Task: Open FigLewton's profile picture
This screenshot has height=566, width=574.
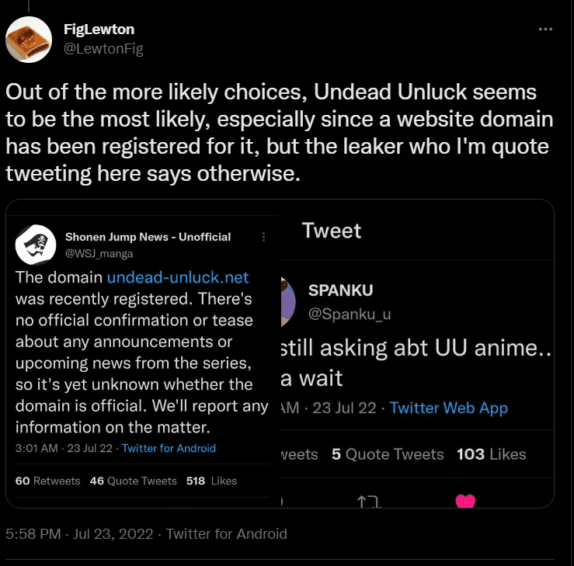Action: click(30, 38)
